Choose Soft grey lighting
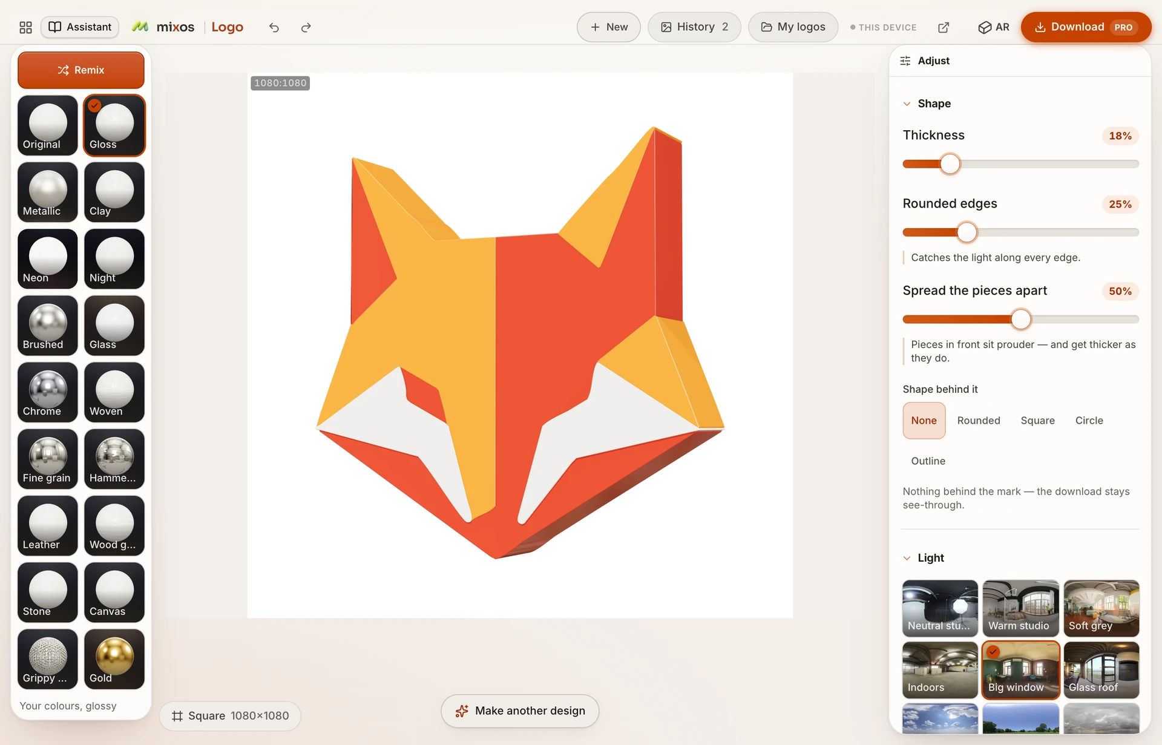 [x=1101, y=608]
